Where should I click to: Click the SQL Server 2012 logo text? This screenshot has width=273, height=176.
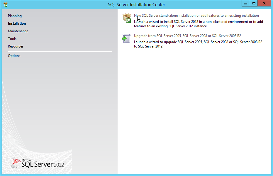pyautogui.click(x=43, y=164)
